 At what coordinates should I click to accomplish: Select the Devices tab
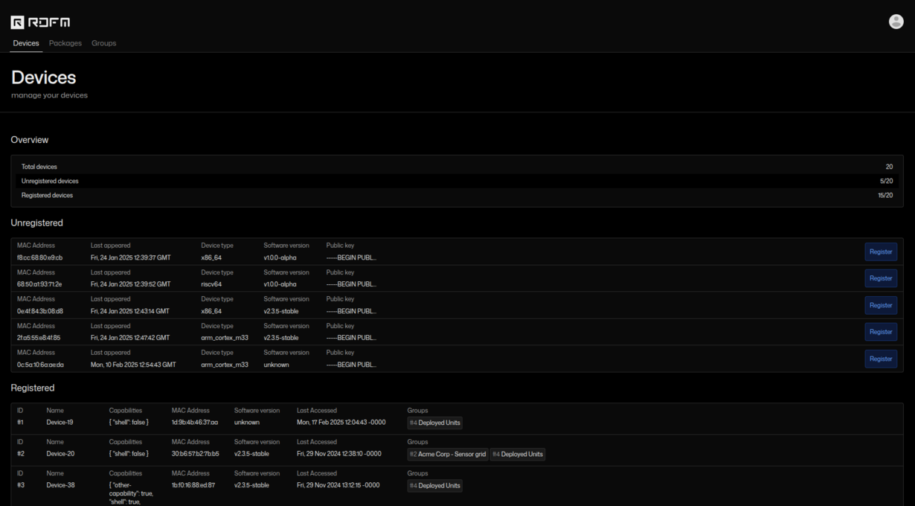point(26,43)
